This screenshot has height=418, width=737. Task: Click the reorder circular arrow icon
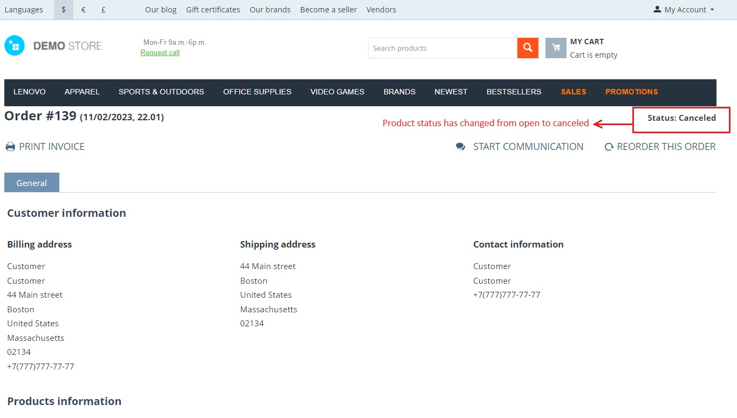coord(609,147)
